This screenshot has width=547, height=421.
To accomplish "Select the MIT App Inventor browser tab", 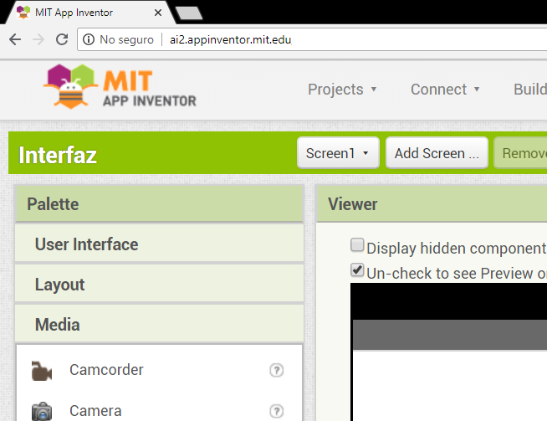I will click(84, 13).
